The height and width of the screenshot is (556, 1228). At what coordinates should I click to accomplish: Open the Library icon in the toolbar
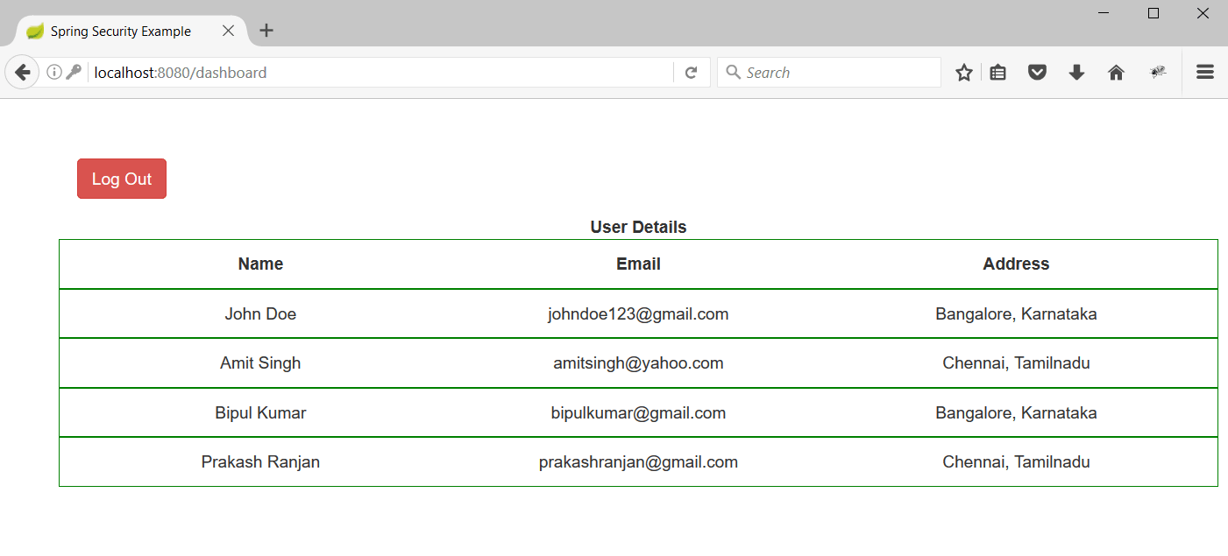point(997,72)
